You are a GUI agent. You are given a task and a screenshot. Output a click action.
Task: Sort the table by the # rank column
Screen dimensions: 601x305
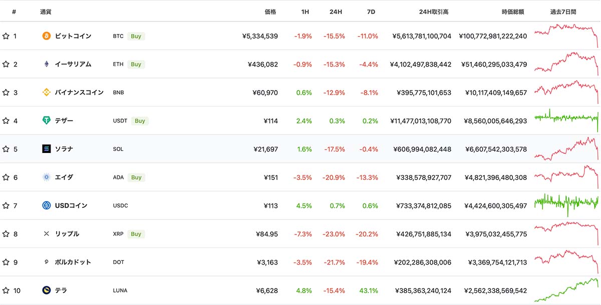(x=14, y=11)
